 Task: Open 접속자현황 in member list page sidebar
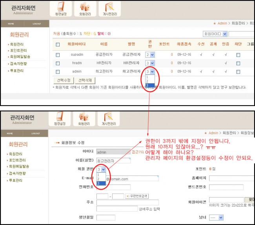pos(18,64)
